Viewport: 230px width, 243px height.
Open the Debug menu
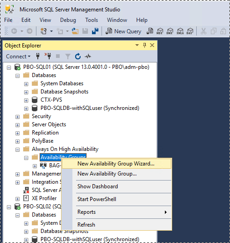tap(68, 20)
